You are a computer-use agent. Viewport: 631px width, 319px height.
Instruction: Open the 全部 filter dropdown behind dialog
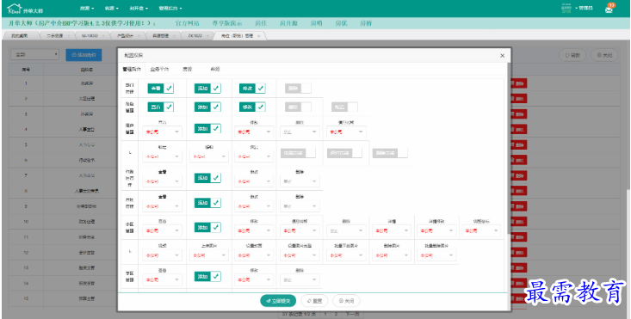pyautogui.click(x=35, y=55)
